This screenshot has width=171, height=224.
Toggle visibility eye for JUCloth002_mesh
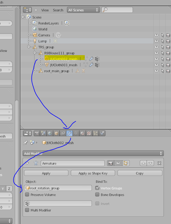tap(156, 59)
